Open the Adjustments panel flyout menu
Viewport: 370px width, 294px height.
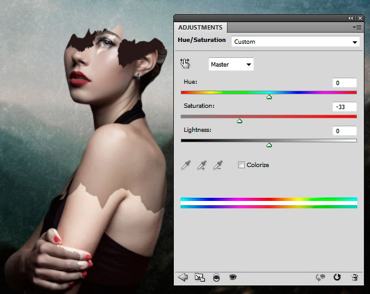[x=357, y=28]
